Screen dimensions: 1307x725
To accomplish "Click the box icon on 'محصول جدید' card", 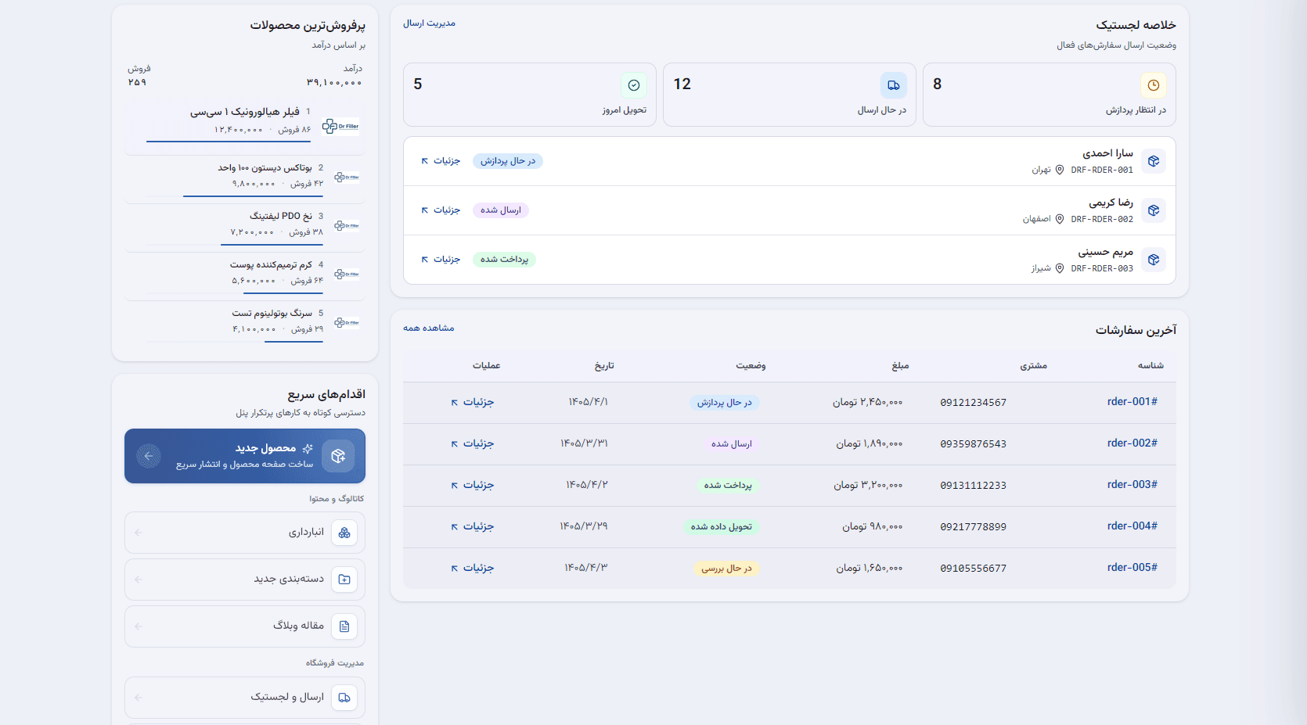I will click(338, 456).
